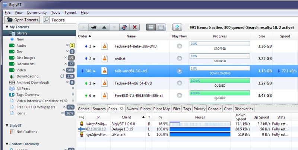Click the Fedora-14-x86_64-DVD progress bar

(220, 81)
